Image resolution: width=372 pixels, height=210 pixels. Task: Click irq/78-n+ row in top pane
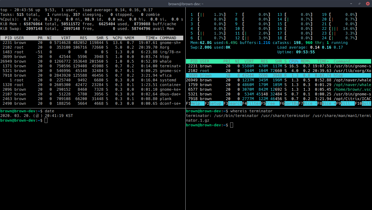pyautogui.click(x=92, y=52)
